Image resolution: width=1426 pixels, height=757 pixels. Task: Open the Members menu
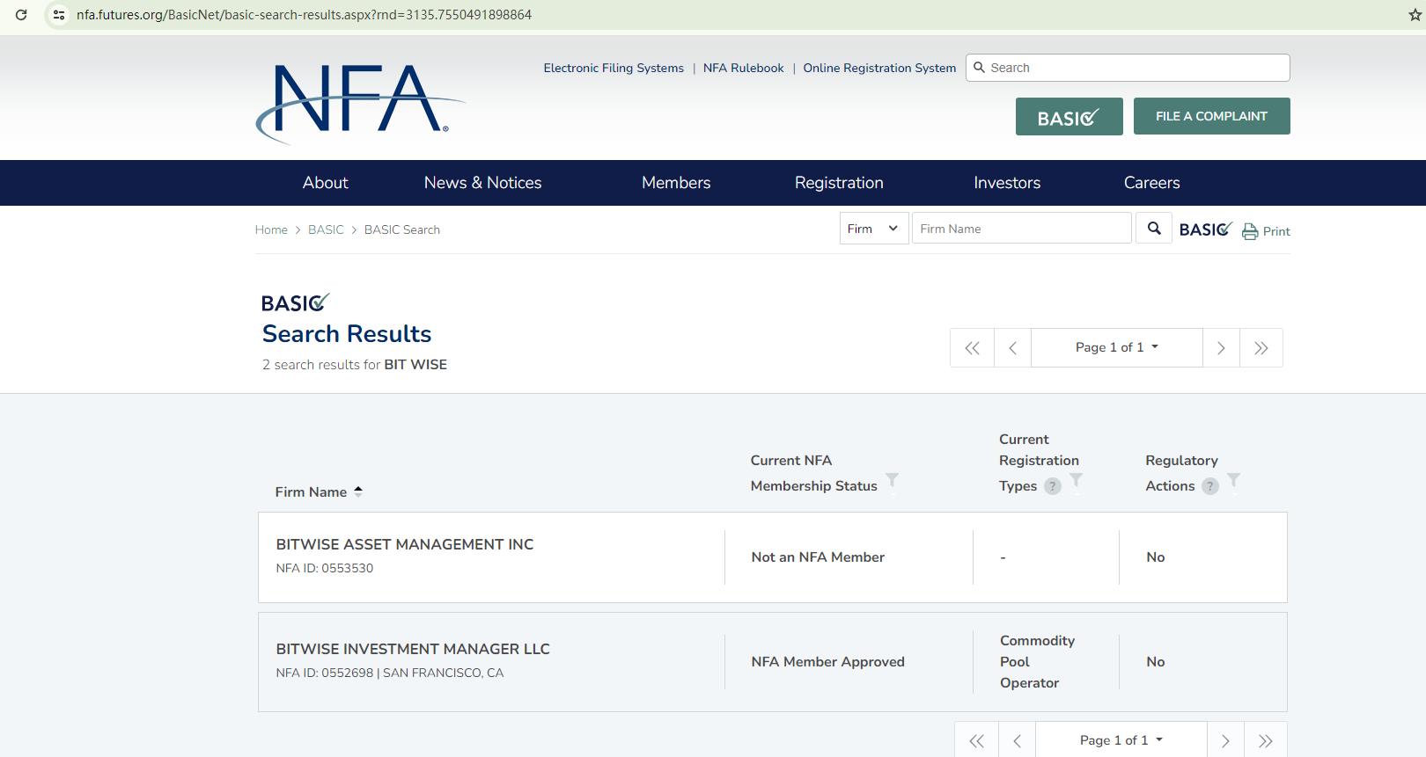click(x=676, y=183)
